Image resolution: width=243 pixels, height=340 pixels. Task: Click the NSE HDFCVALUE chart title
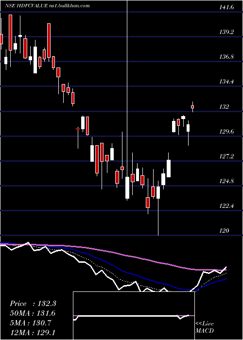coord(47,6)
